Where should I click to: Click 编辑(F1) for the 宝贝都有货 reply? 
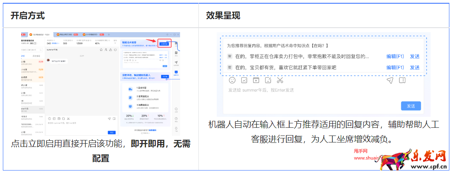tap(395, 68)
